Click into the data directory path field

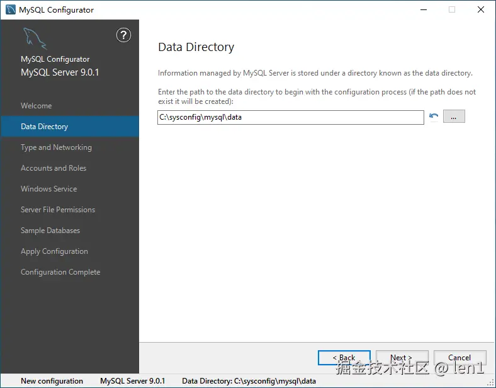[x=290, y=117]
